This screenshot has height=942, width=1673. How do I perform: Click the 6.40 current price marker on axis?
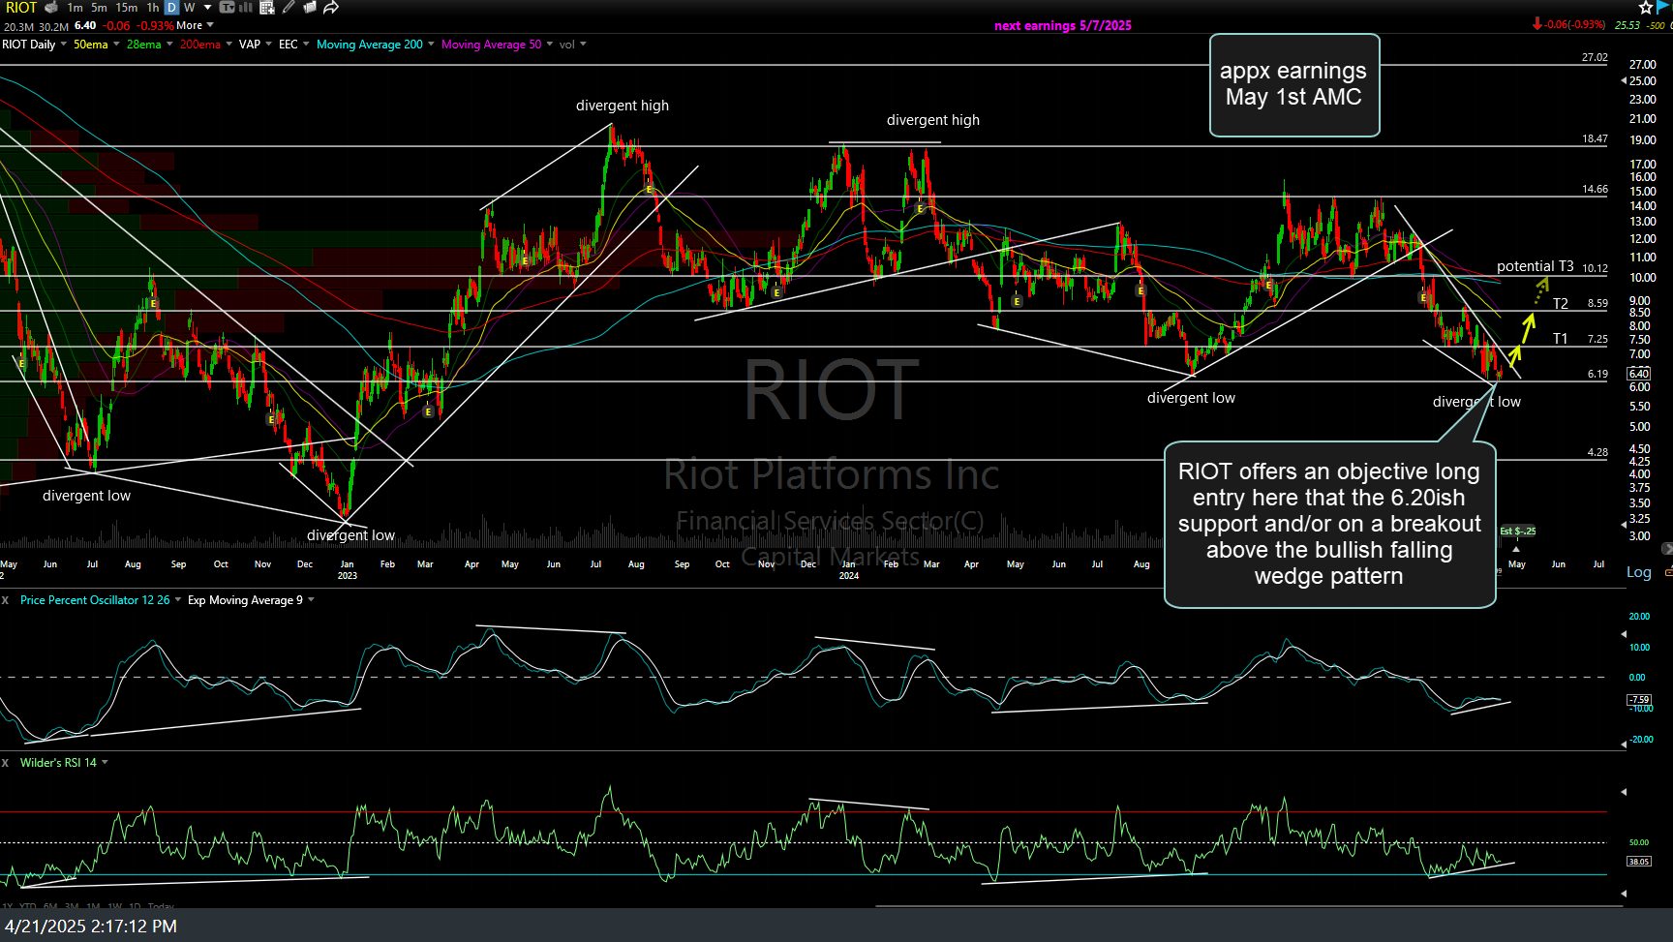pos(1638,374)
